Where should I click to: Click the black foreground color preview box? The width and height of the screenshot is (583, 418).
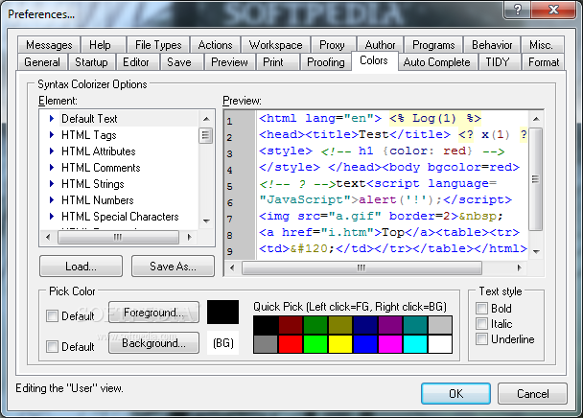point(223,313)
